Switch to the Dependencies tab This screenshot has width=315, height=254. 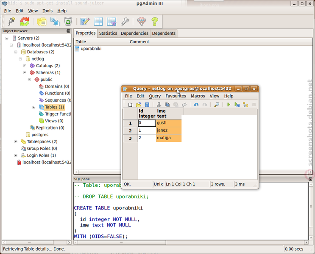[134, 33]
